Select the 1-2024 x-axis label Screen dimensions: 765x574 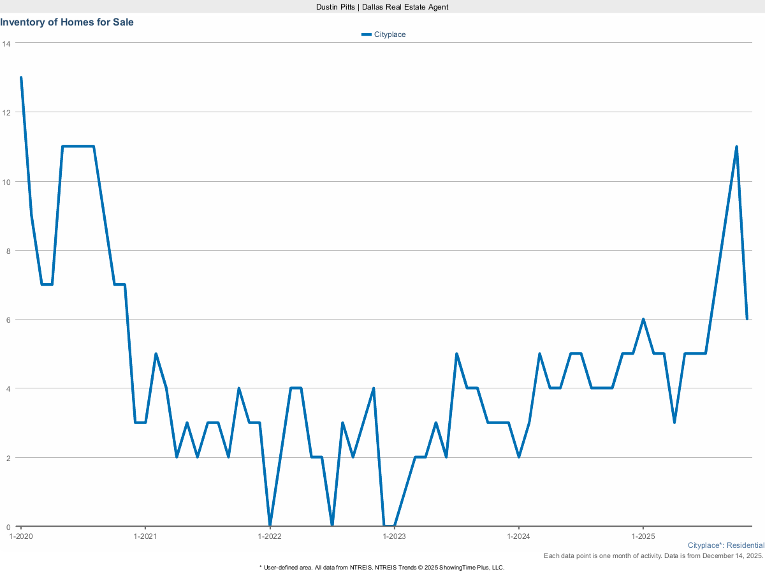pyautogui.click(x=518, y=536)
